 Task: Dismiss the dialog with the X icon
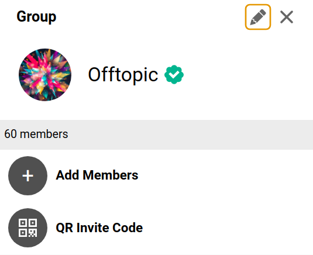click(x=287, y=17)
